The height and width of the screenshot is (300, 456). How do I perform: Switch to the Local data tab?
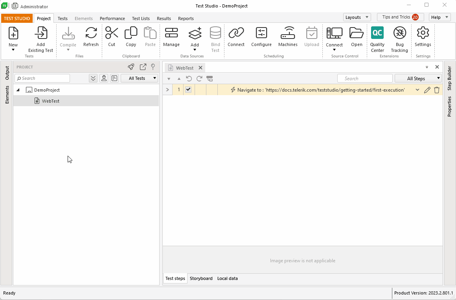228,278
